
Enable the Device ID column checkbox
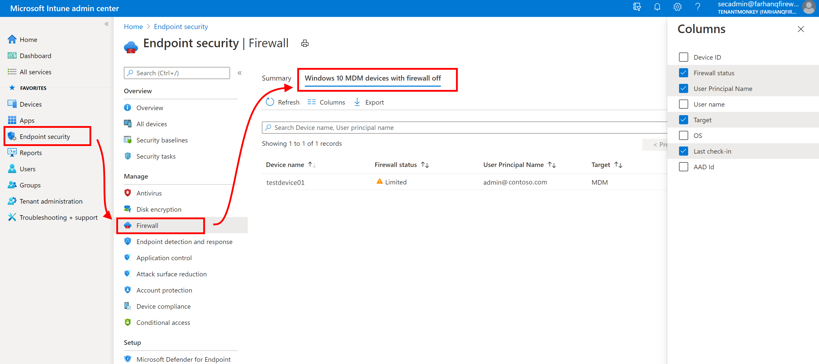(x=683, y=57)
